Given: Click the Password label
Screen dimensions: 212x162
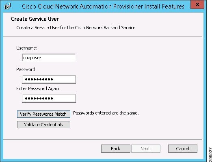Looking at the screenshot, I should [26, 69].
